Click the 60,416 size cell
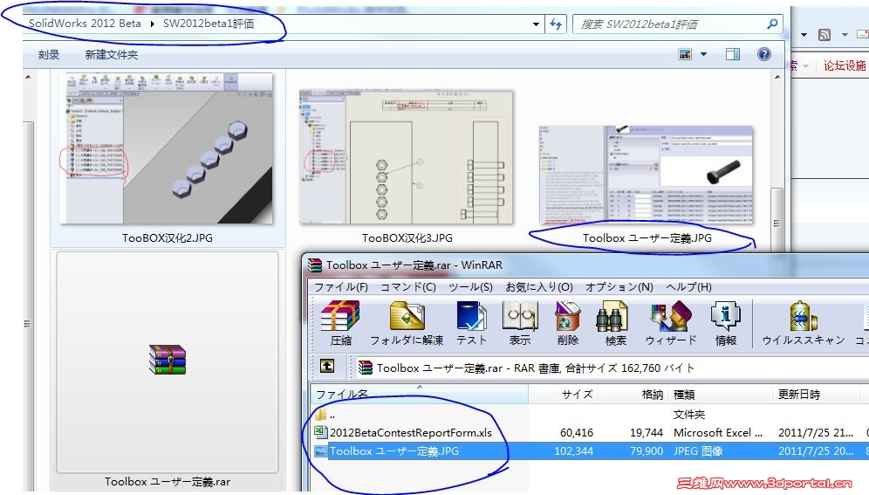The height and width of the screenshot is (495, 869). [577, 432]
